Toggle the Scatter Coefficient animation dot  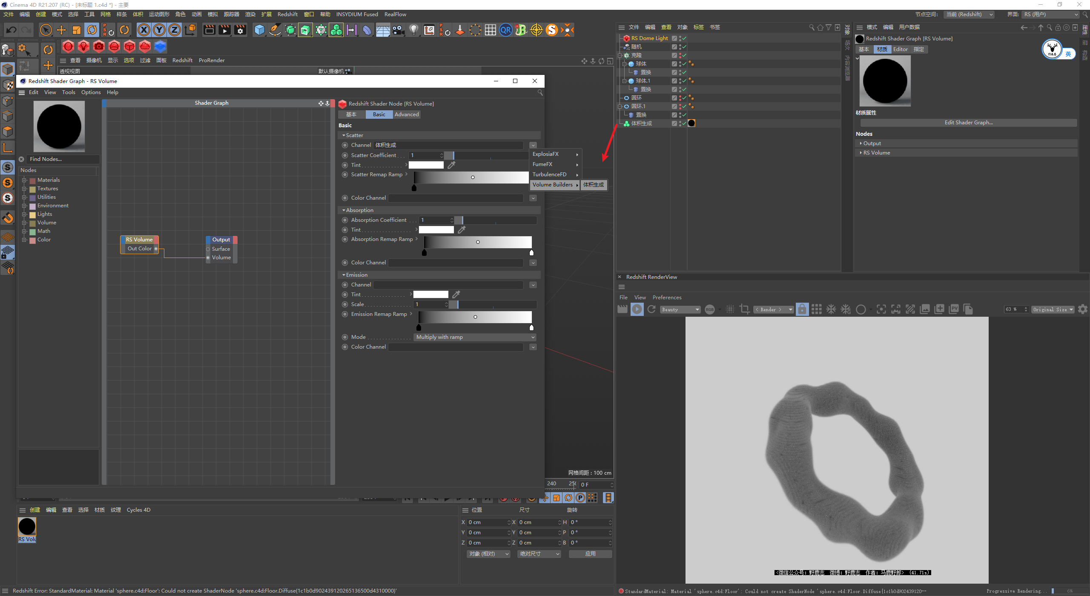point(345,155)
